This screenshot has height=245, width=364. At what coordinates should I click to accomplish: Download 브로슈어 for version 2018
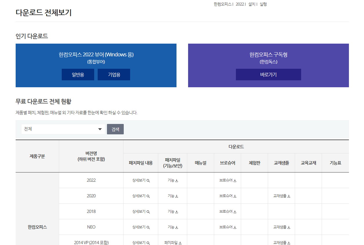click(228, 211)
